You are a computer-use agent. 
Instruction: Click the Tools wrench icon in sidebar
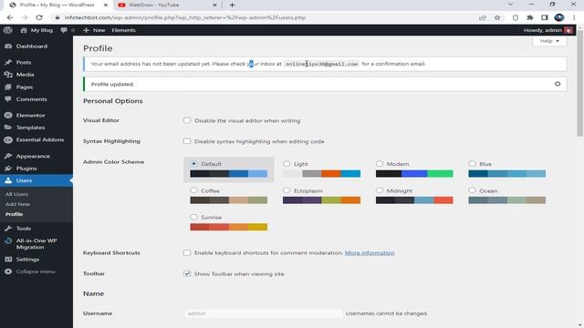(8, 229)
